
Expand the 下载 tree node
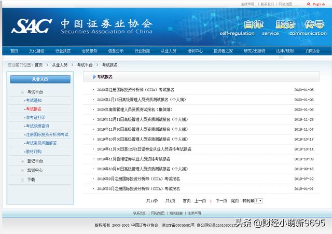[x=22, y=180]
